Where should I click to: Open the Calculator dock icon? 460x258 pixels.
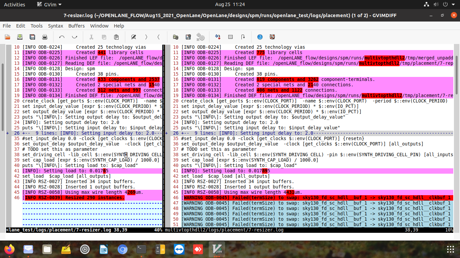tap(160, 249)
